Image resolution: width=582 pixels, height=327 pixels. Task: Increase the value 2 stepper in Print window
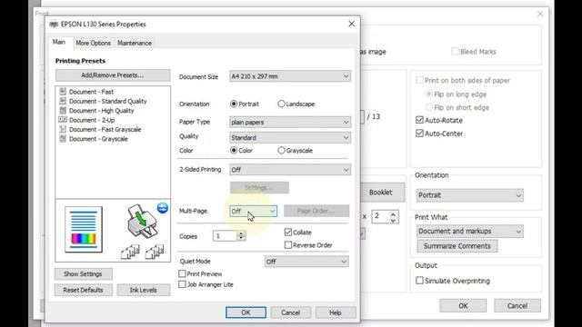coord(393,213)
